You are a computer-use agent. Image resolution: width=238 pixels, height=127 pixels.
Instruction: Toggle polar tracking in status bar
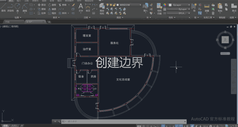pos(163,126)
